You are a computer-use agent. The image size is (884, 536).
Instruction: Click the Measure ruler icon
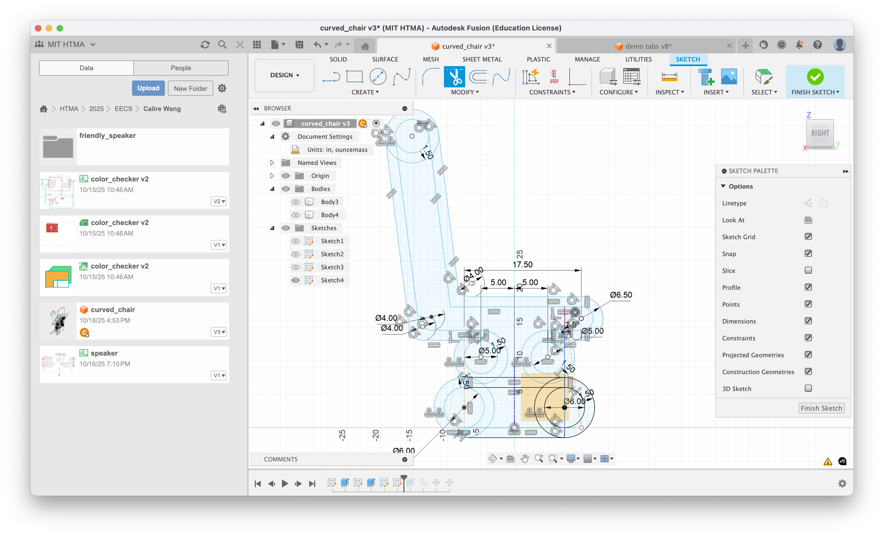[x=669, y=77]
